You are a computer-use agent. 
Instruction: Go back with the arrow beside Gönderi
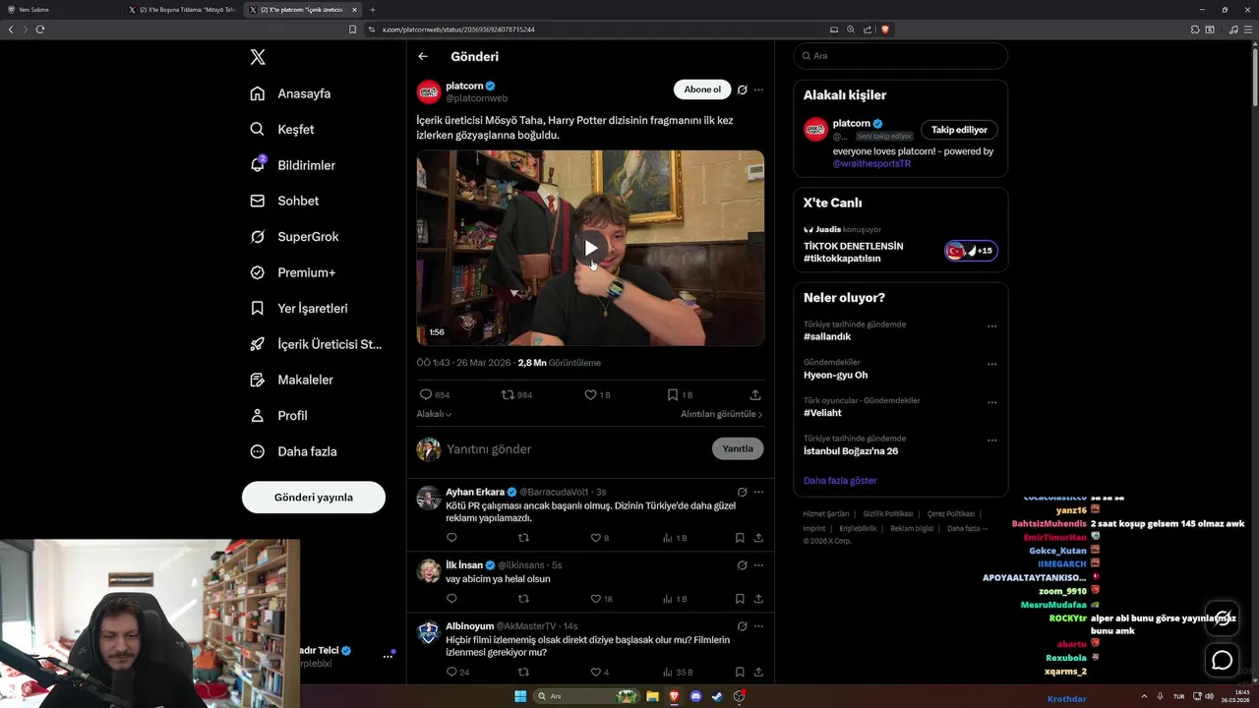coord(423,57)
